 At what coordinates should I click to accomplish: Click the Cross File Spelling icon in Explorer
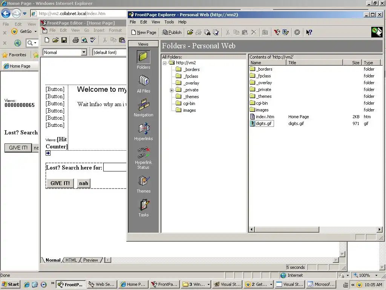(216, 32)
